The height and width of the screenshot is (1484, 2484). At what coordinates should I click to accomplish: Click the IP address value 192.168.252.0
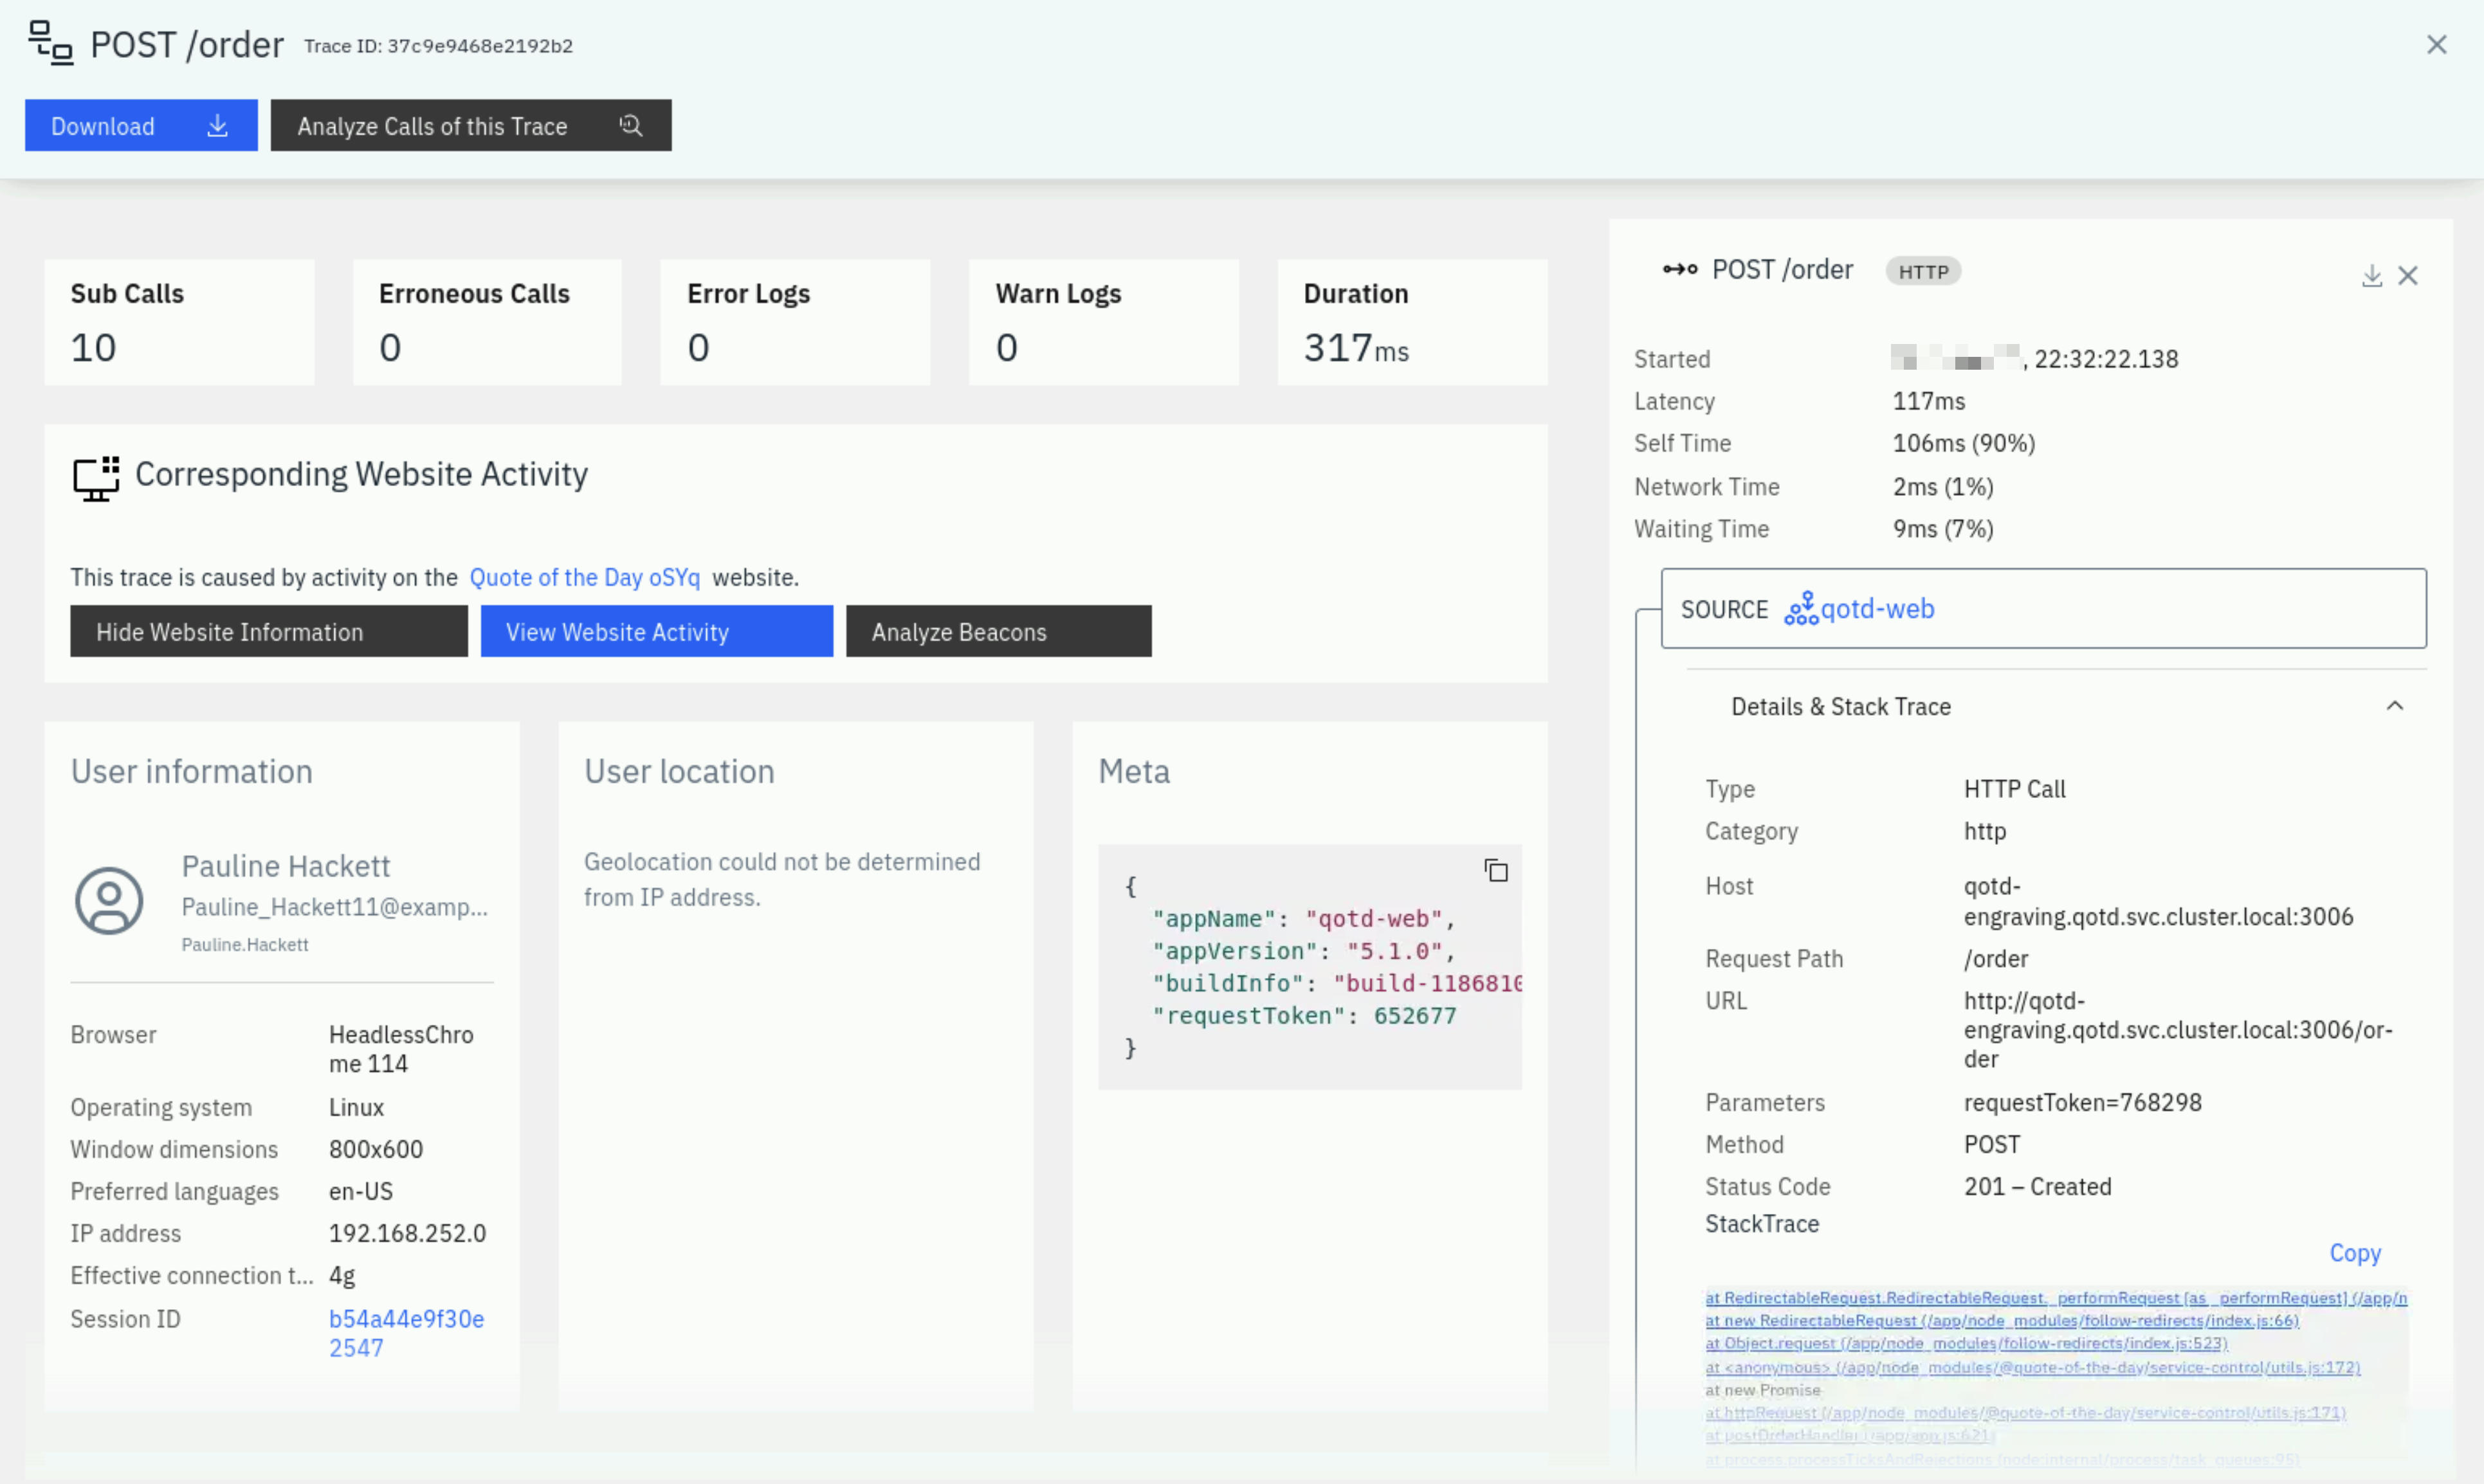point(407,1233)
